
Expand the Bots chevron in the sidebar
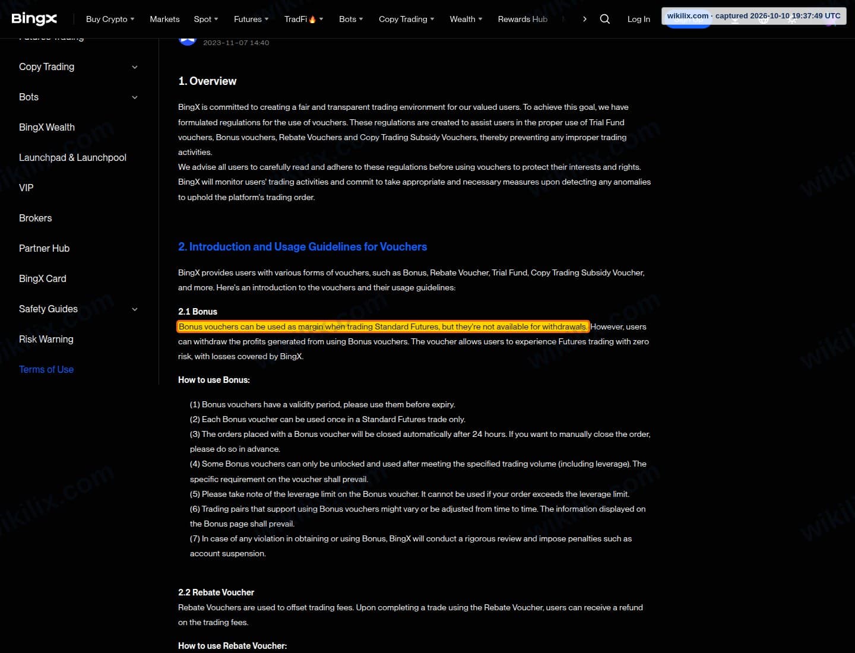point(135,97)
